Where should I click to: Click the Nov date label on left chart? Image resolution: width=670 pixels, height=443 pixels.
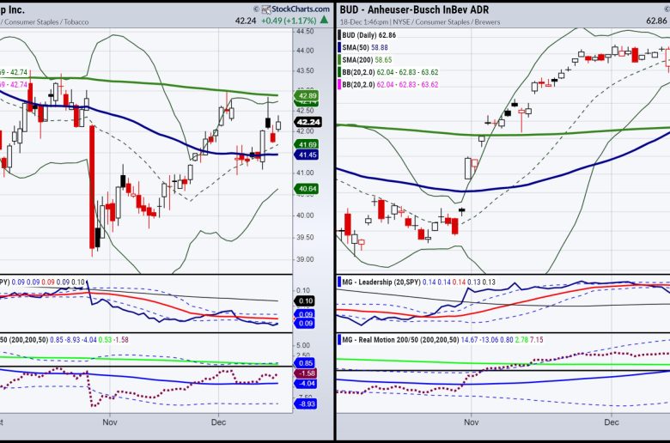[x=110, y=422]
